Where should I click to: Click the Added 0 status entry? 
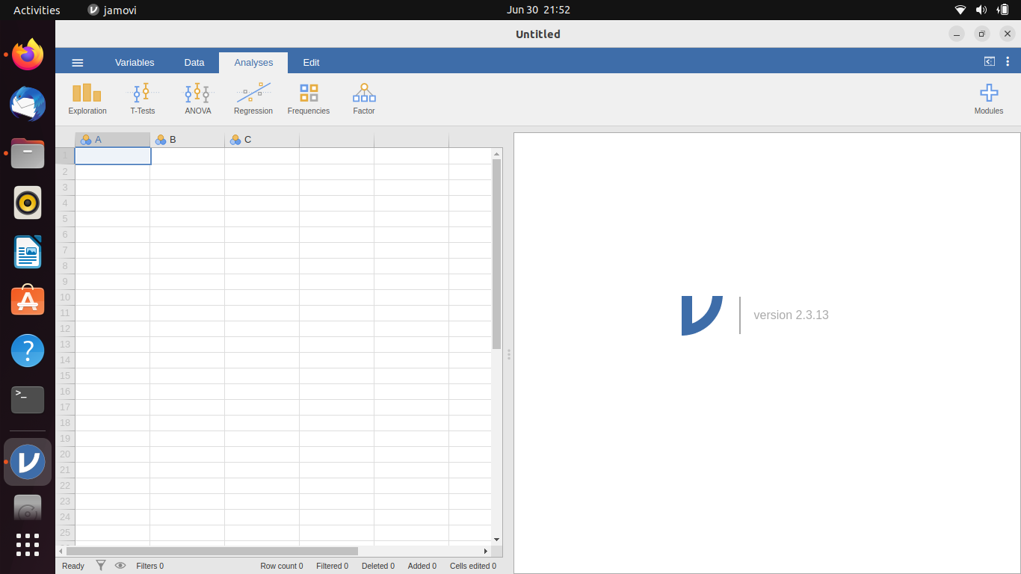tap(422, 566)
